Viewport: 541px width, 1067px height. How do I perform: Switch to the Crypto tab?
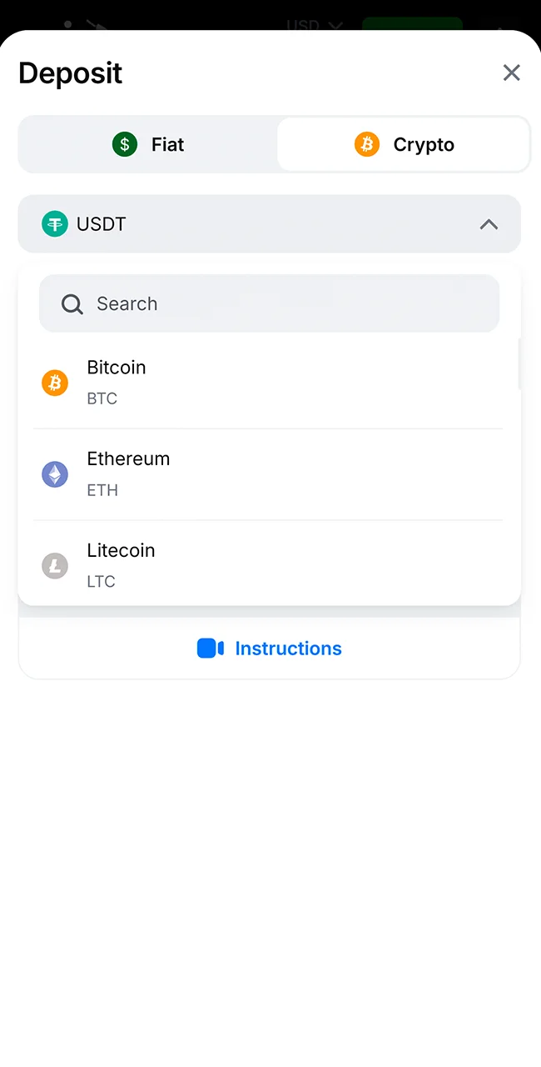(x=405, y=143)
